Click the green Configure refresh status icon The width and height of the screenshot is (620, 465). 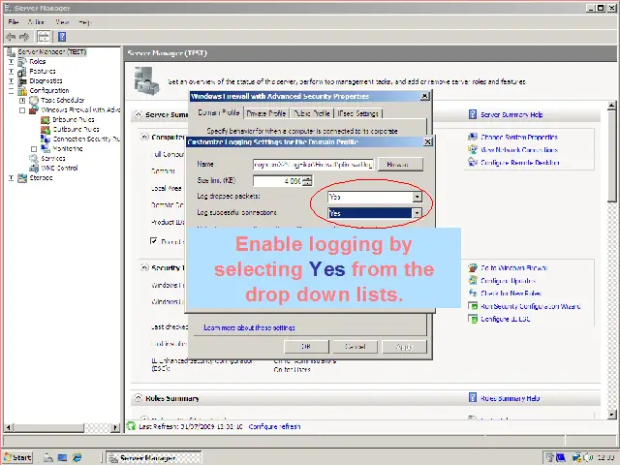pyautogui.click(x=131, y=426)
